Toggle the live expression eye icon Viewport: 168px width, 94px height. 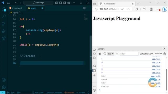(x=117, y=54)
